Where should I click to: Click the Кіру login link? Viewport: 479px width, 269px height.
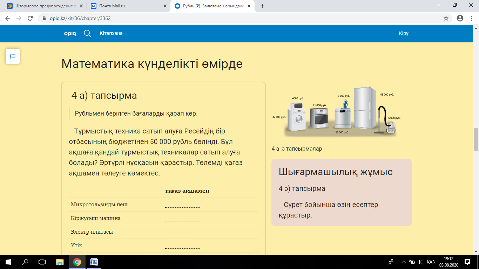(403, 34)
